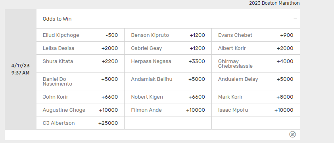Select Ghirmay Ghebreslassie at +4000
This screenshot has height=143, width=334.
click(256, 63)
